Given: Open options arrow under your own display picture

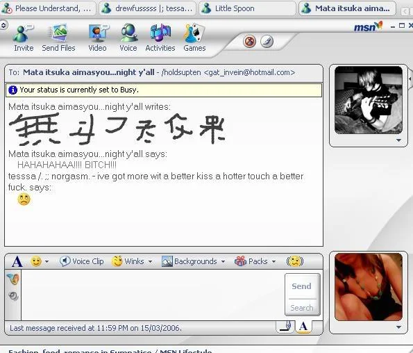Looking at the screenshot, I should coord(399,327).
